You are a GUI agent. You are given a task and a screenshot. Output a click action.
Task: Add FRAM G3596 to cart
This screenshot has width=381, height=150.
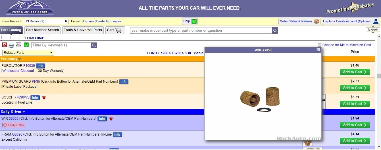point(355,141)
